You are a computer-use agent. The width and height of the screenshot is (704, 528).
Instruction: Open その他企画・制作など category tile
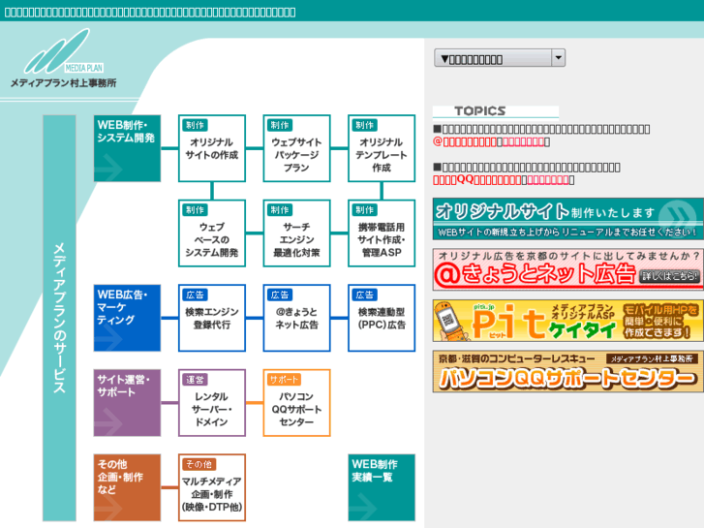tap(127, 487)
